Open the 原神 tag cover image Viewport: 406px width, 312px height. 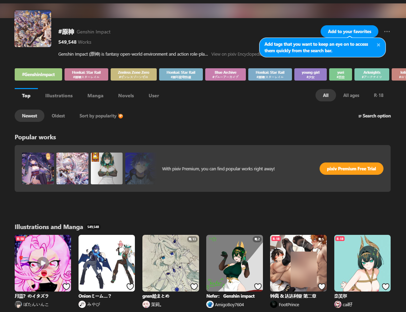(x=33, y=29)
